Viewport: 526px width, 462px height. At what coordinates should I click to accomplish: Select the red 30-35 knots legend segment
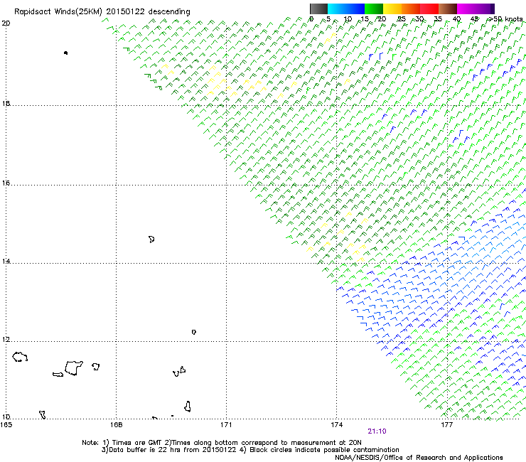[x=429, y=9]
